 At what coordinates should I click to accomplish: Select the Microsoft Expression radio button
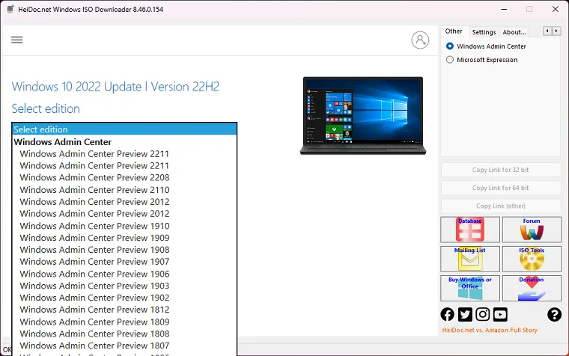(450, 59)
